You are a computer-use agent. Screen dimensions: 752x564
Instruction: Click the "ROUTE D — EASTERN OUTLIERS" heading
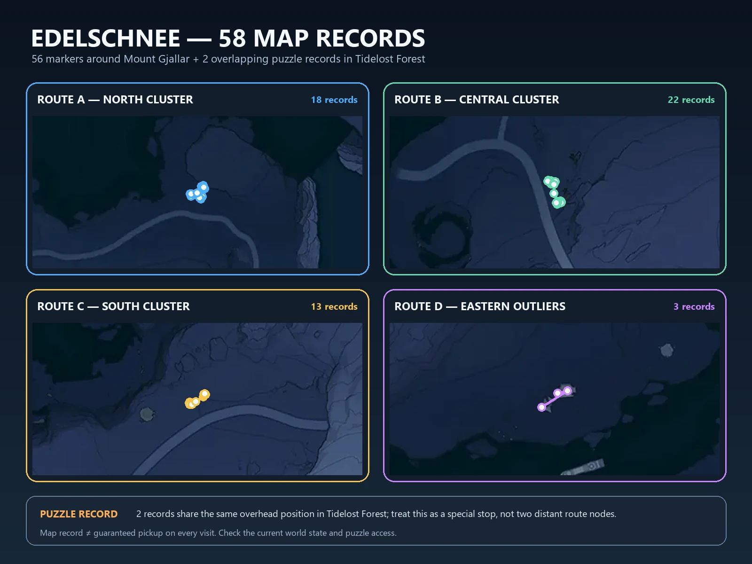[x=480, y=306]
